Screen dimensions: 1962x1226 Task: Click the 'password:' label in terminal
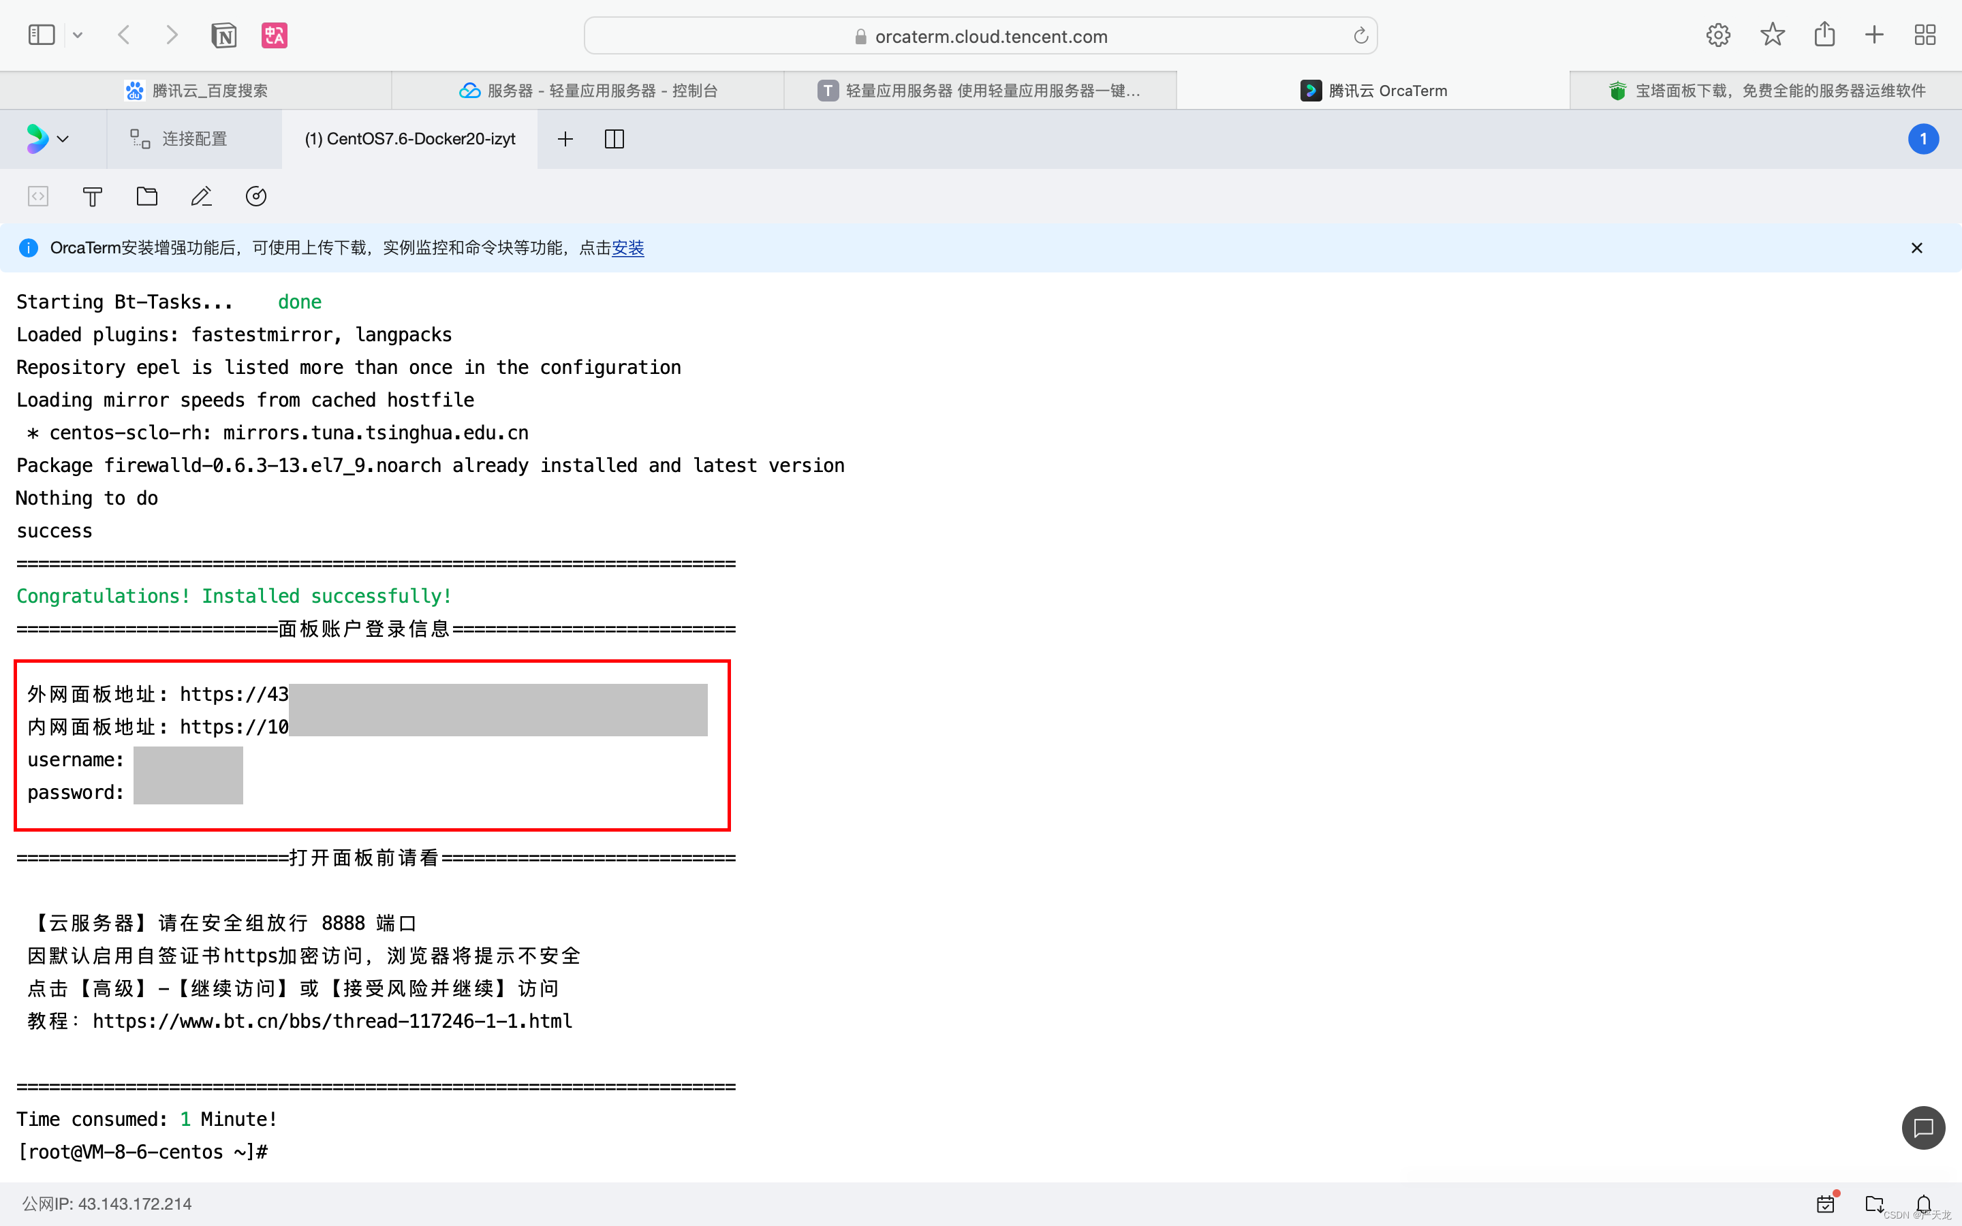[x=76, y=792]
